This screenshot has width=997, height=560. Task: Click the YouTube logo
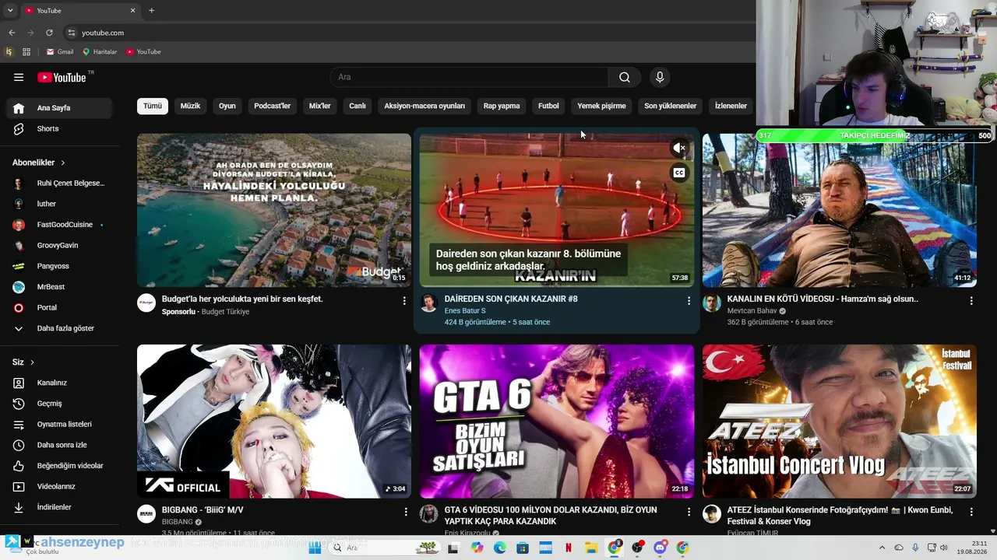[x=62, y=77]
